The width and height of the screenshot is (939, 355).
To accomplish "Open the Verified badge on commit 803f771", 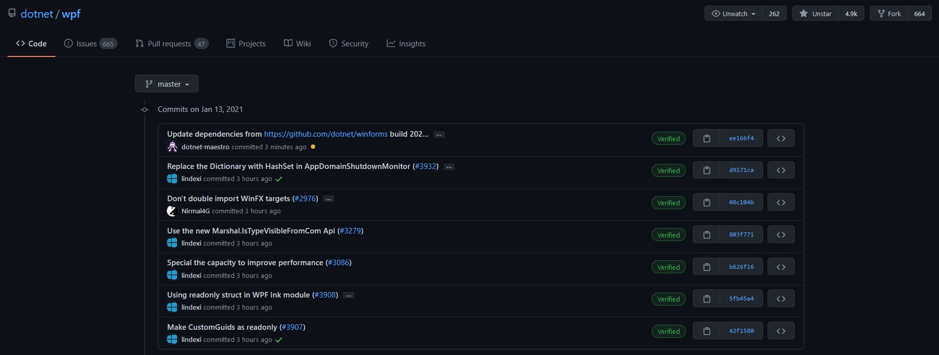I will (x=668, y=235).
